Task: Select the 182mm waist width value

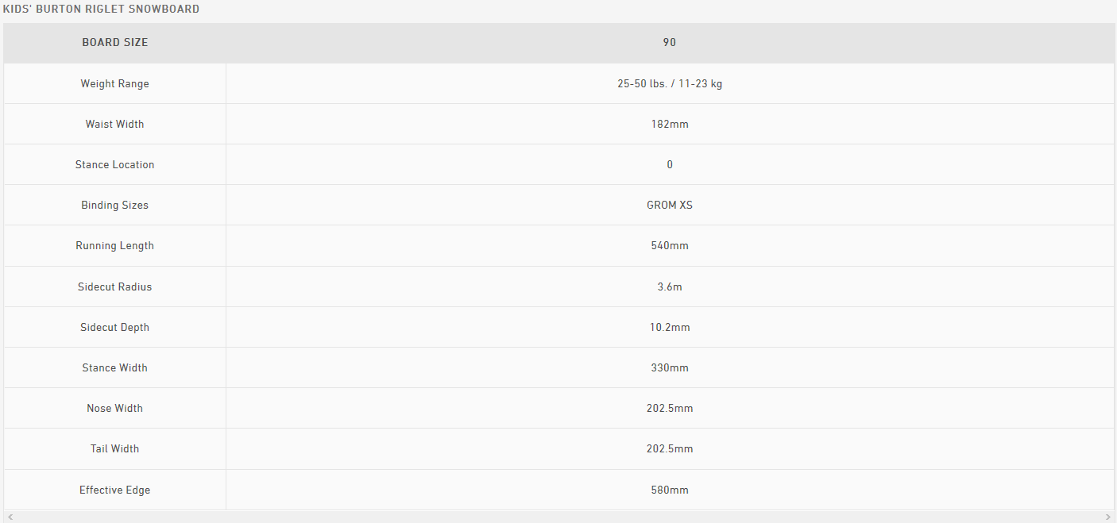Action: (669, 125)
